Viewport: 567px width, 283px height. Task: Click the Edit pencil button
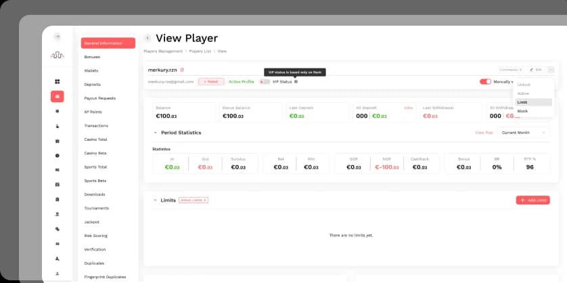tap(536, 70)
